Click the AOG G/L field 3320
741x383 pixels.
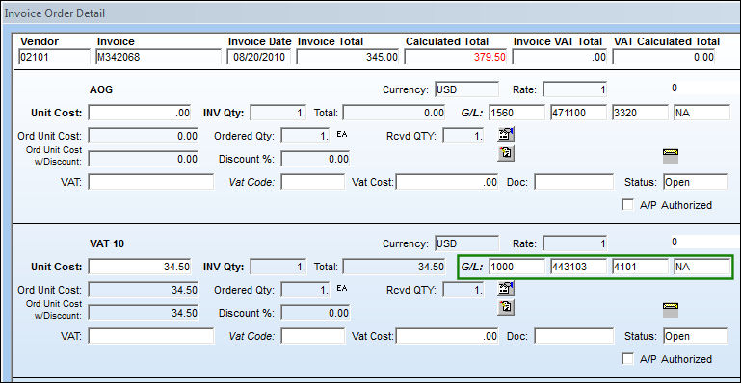640,113
